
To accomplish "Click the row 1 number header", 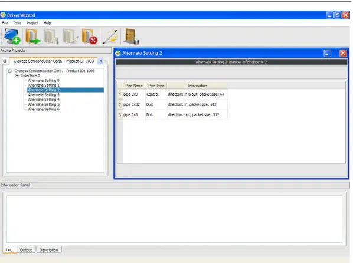I will click(120, 94).
